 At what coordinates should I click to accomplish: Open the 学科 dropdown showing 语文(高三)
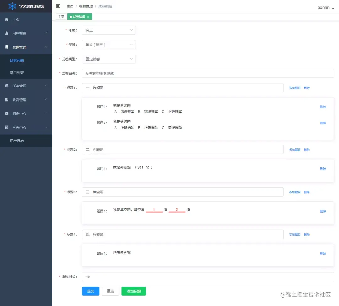click(109, 45)
